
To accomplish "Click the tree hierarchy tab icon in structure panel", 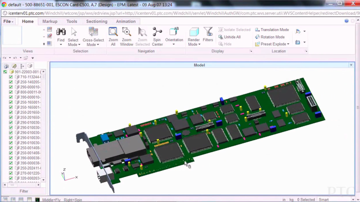I will [22, 66].
